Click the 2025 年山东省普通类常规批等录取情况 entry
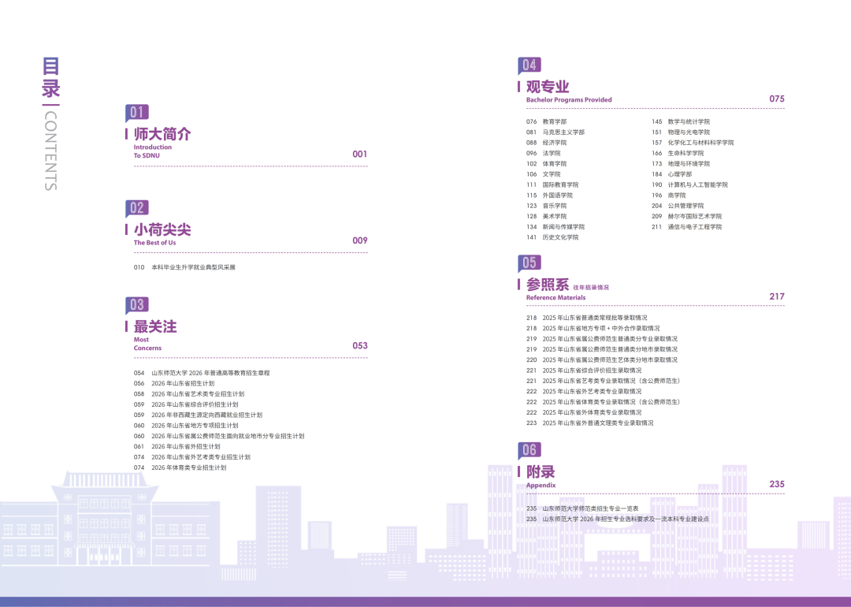851x607 pixels. coord(587,318)
